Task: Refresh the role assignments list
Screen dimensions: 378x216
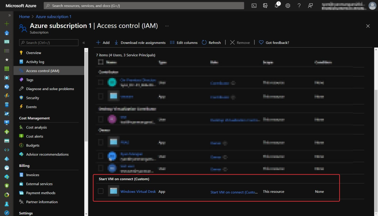Action: 211,42
